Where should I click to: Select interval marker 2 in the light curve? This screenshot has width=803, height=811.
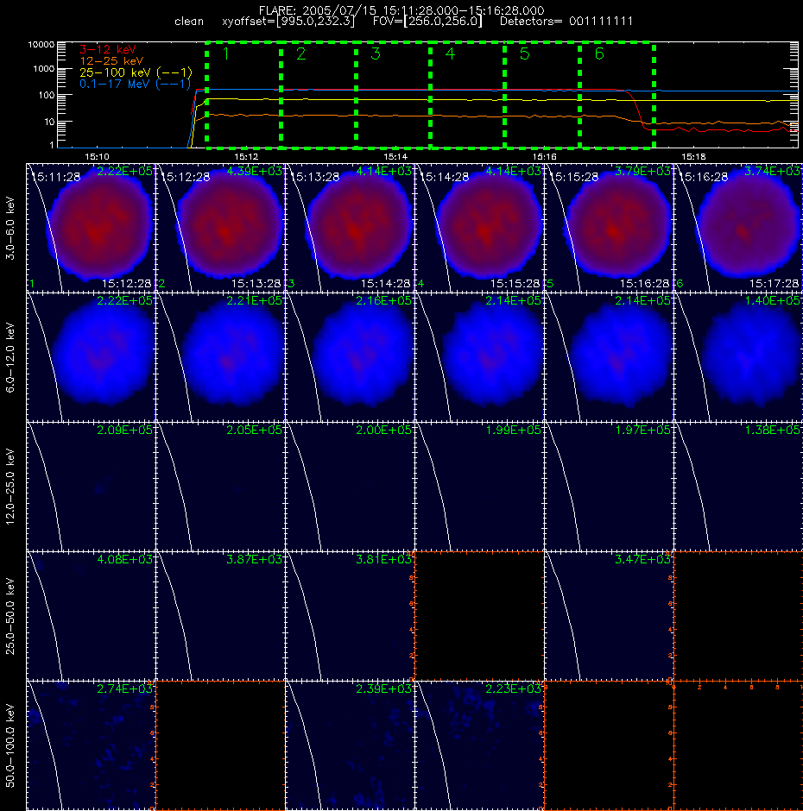(300, 53)
